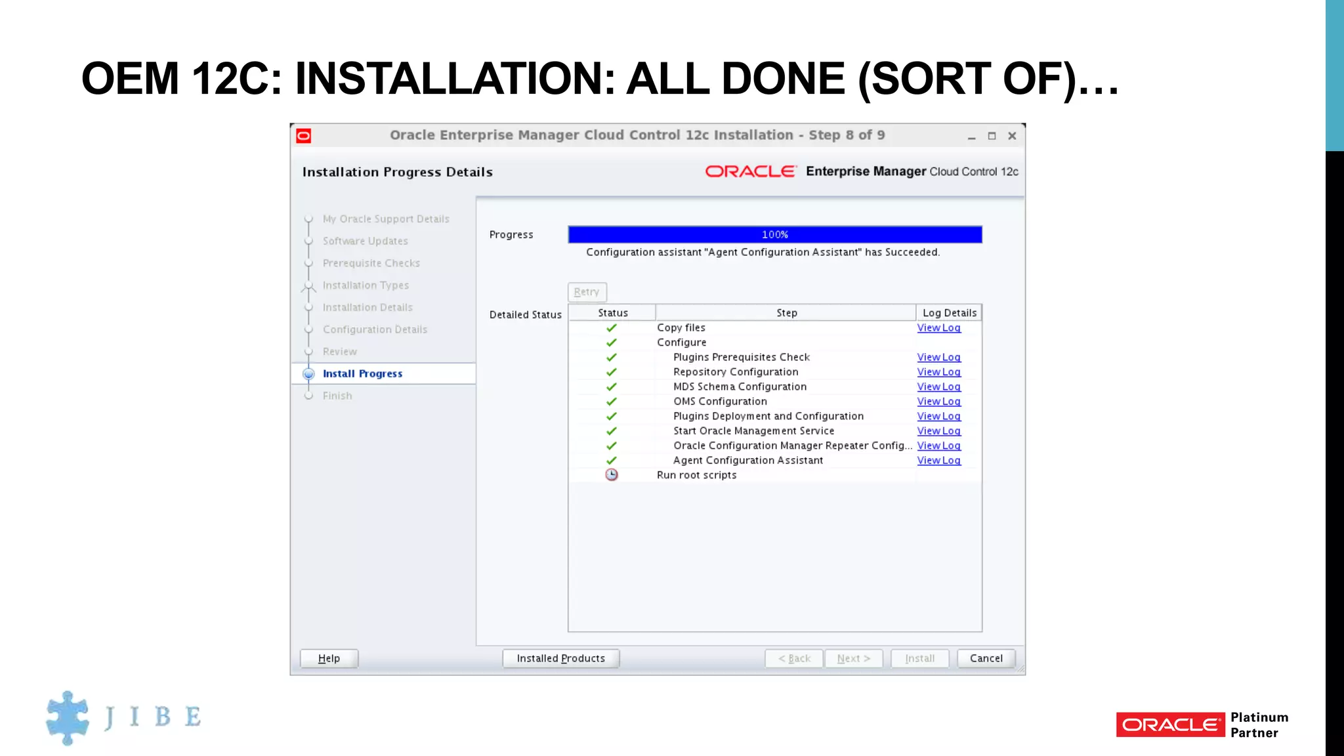Click the Log Details column header

click(949, 313)
